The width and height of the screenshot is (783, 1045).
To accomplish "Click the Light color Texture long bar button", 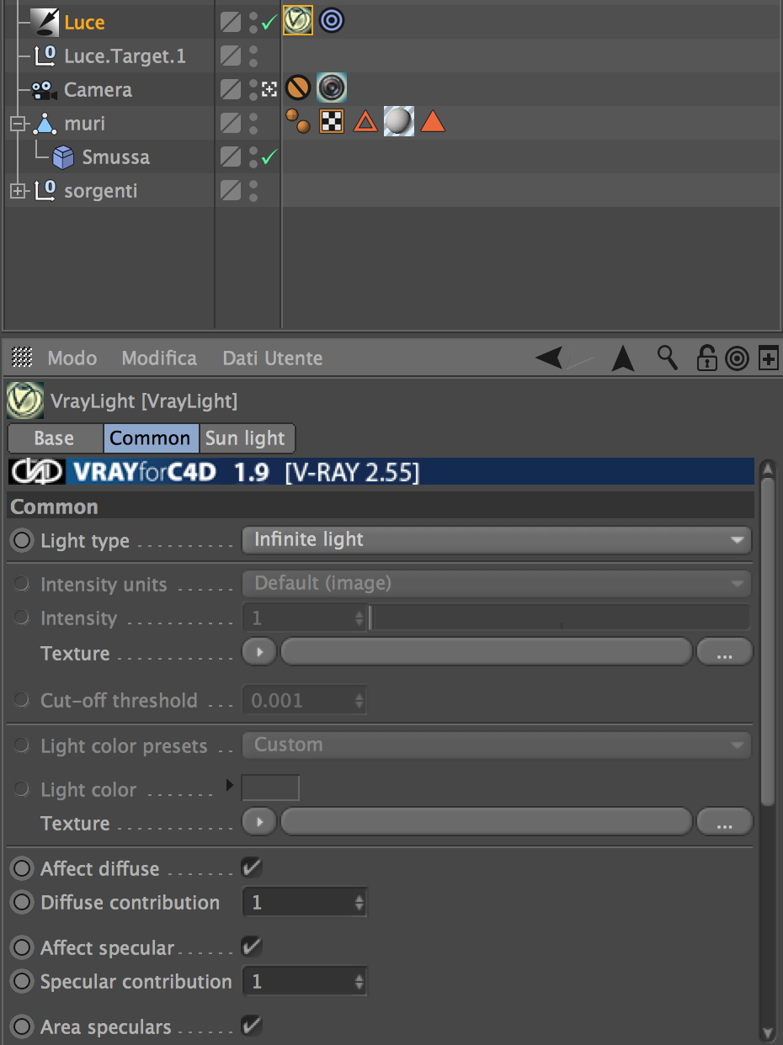I will 486,822.
